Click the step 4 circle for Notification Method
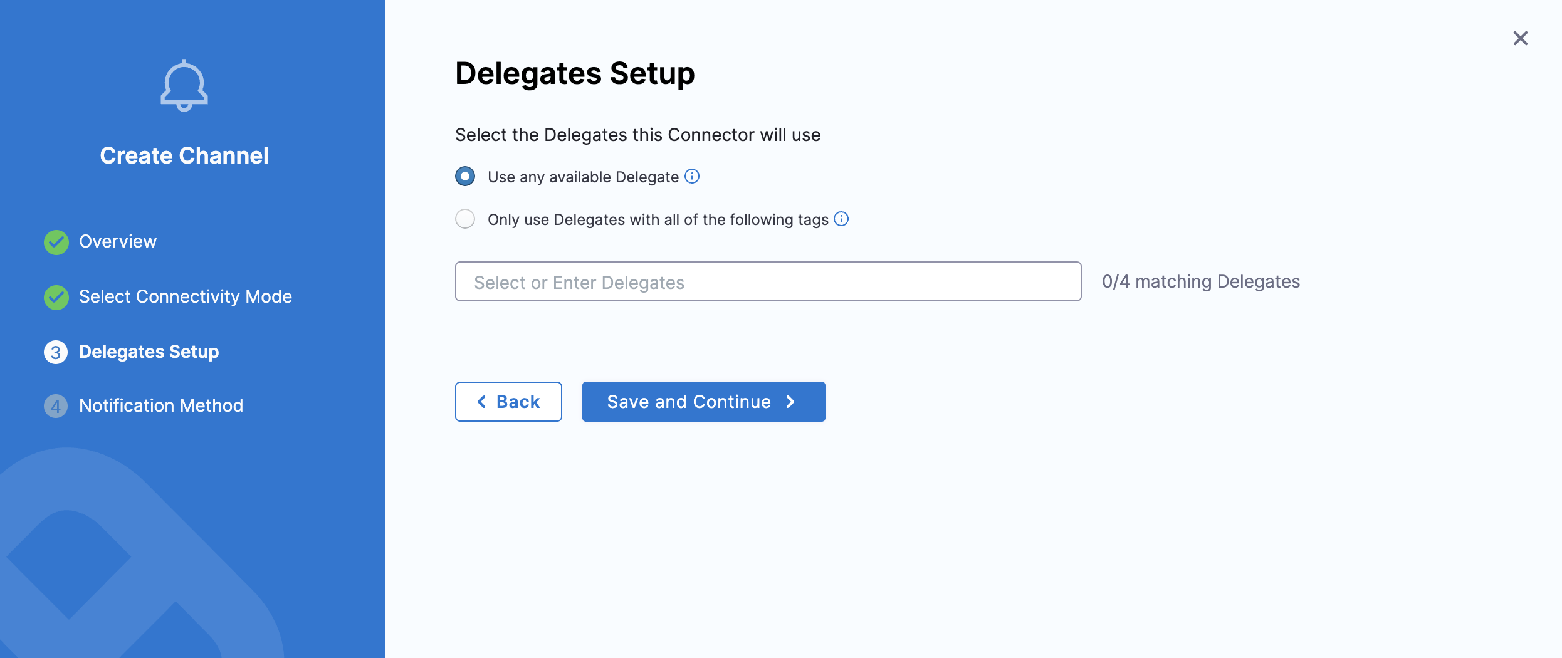Viewport: 1562px width, 658px height. 56,406
